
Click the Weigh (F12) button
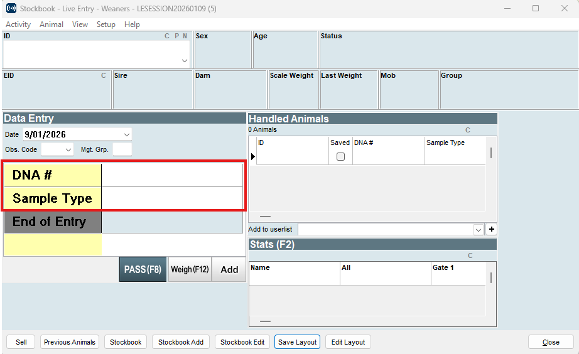tap(190, 269)
